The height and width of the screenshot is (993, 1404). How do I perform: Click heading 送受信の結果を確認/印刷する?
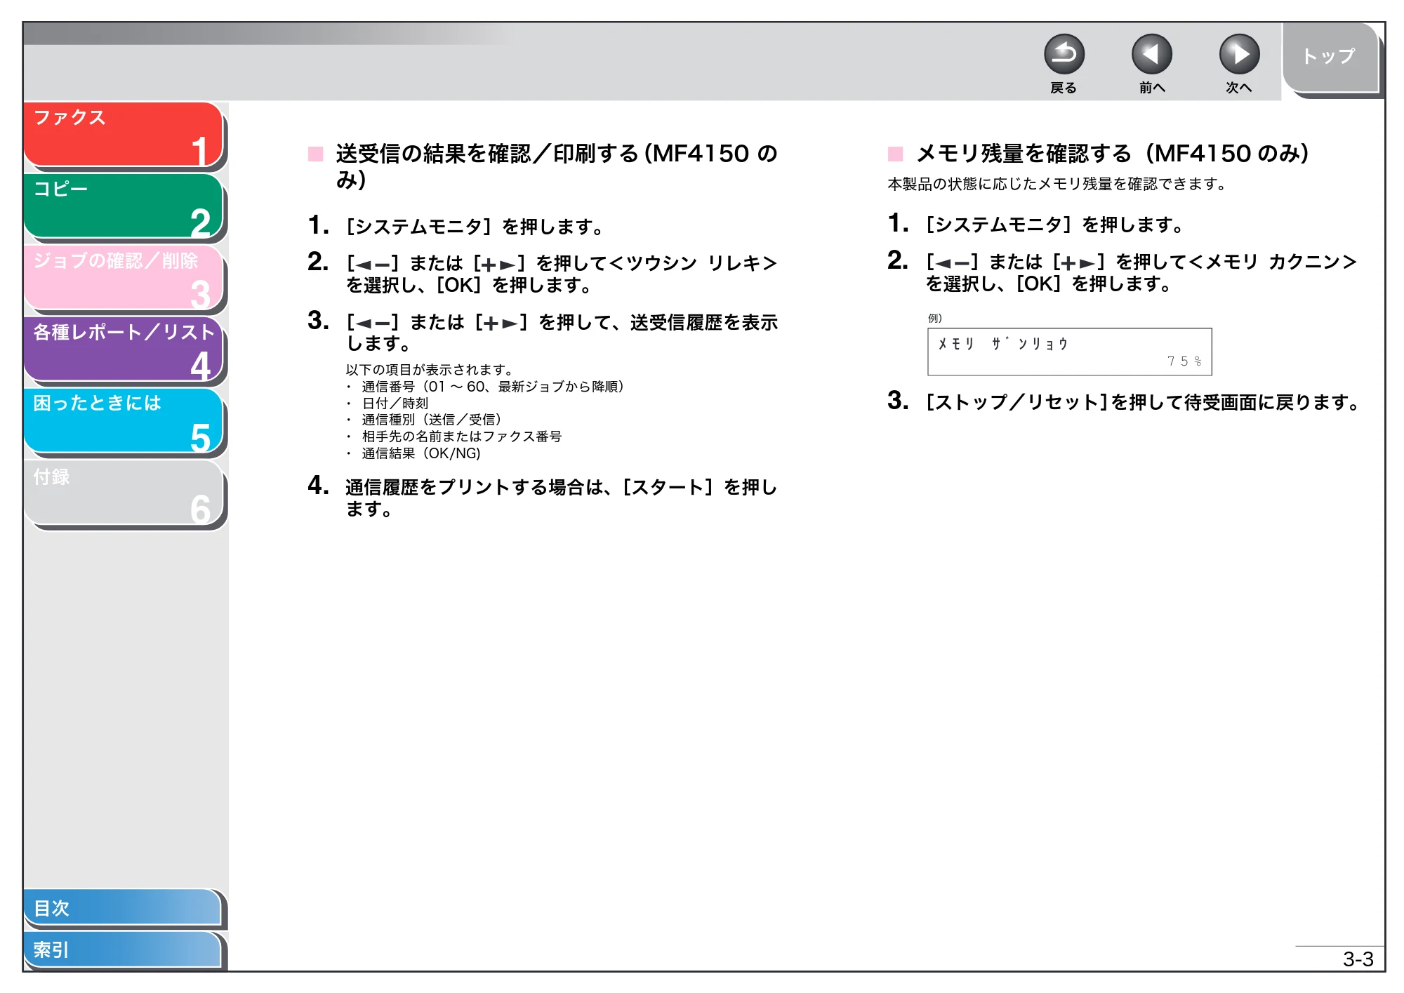[557, 166]
